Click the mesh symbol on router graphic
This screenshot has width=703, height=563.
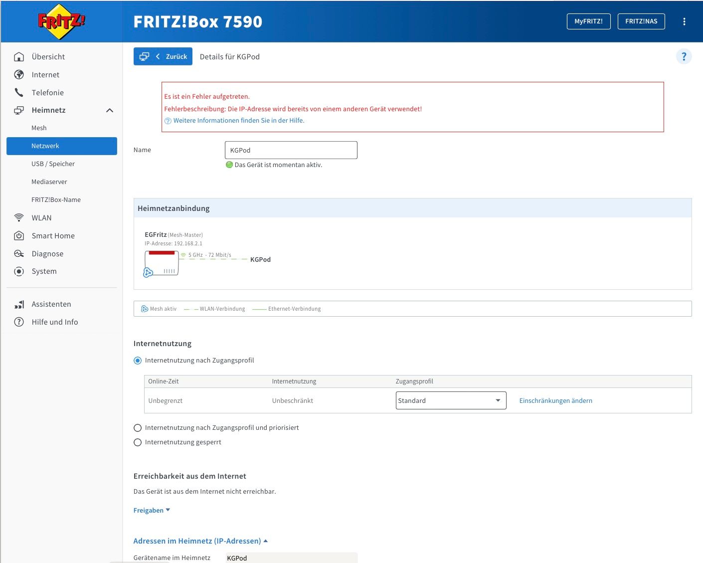click(148, 272)
